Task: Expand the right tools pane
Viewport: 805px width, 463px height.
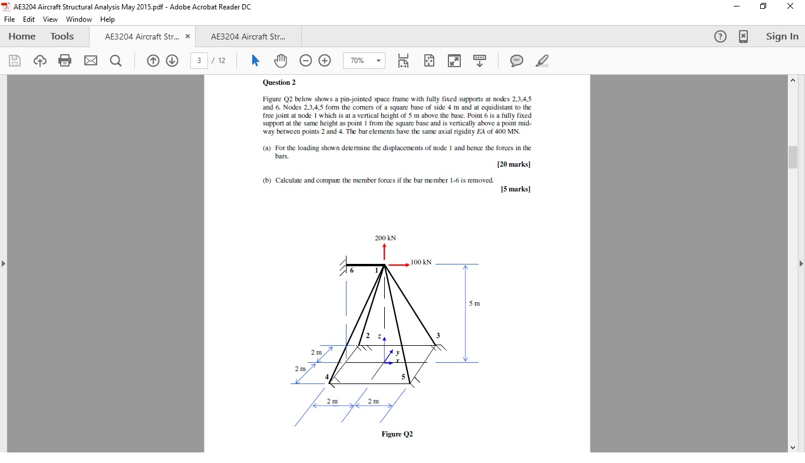Action: click(x=801, y=264)
